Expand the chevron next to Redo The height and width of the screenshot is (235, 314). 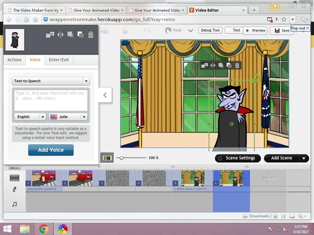190,31
